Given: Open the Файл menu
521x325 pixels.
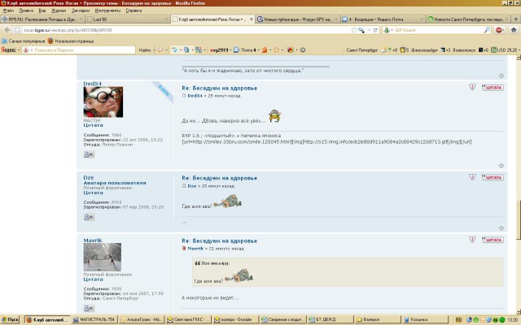Looking at the screenshot, I should pyautogui.click(x=8, y=11).
